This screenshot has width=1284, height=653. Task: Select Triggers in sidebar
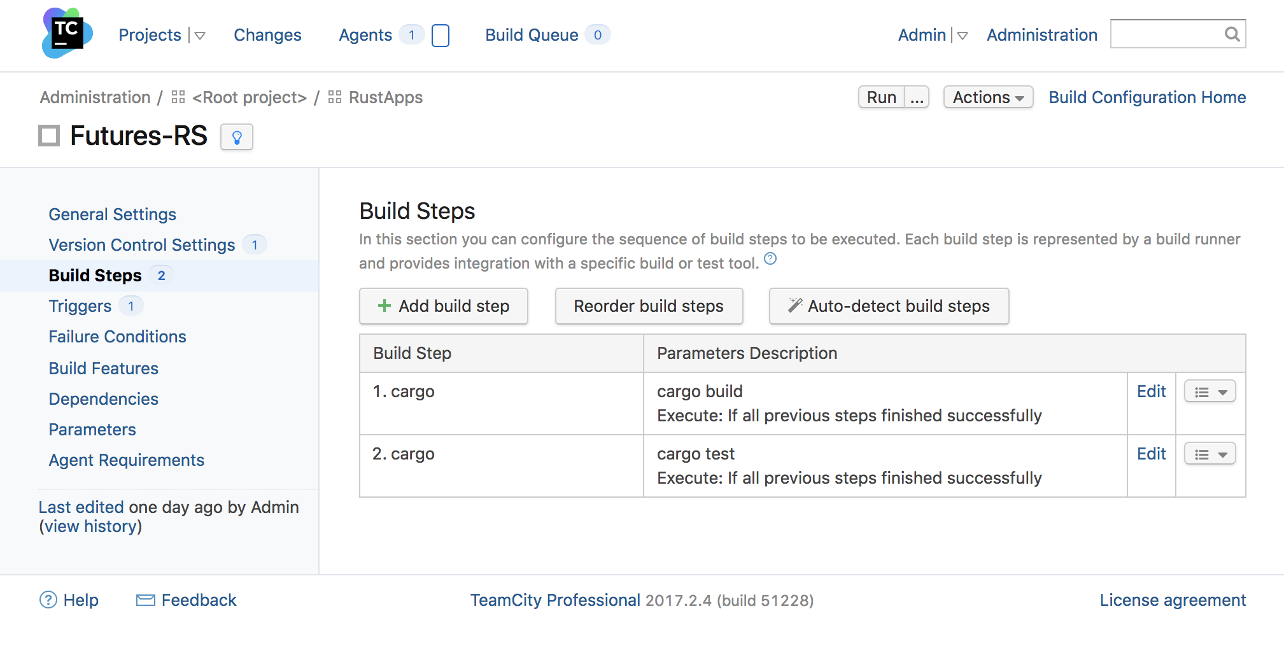(x=80, y=306)
